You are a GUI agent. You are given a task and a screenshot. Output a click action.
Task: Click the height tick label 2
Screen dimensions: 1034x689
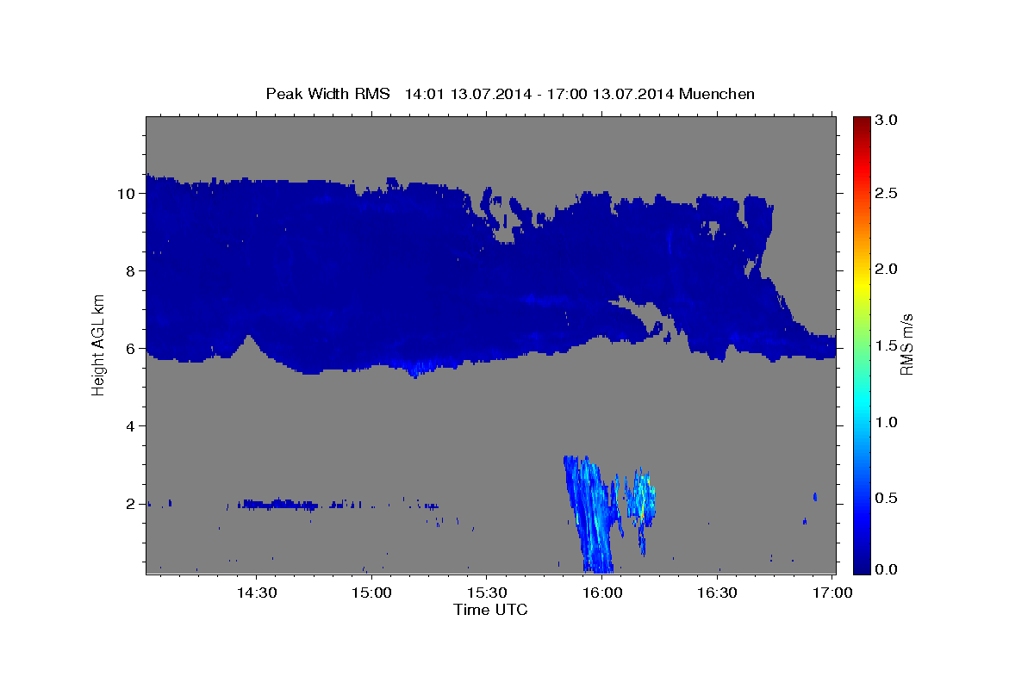point(133,503)
